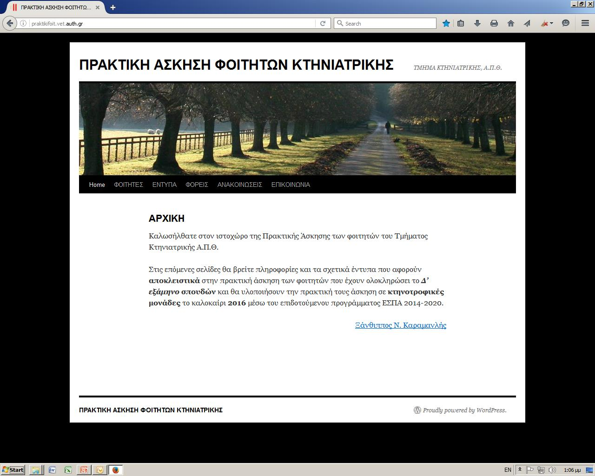Image resolution: width=595 pixels, height=476 pixels.
Task: Click the browser Back arrow button
Action: [10, 23]
